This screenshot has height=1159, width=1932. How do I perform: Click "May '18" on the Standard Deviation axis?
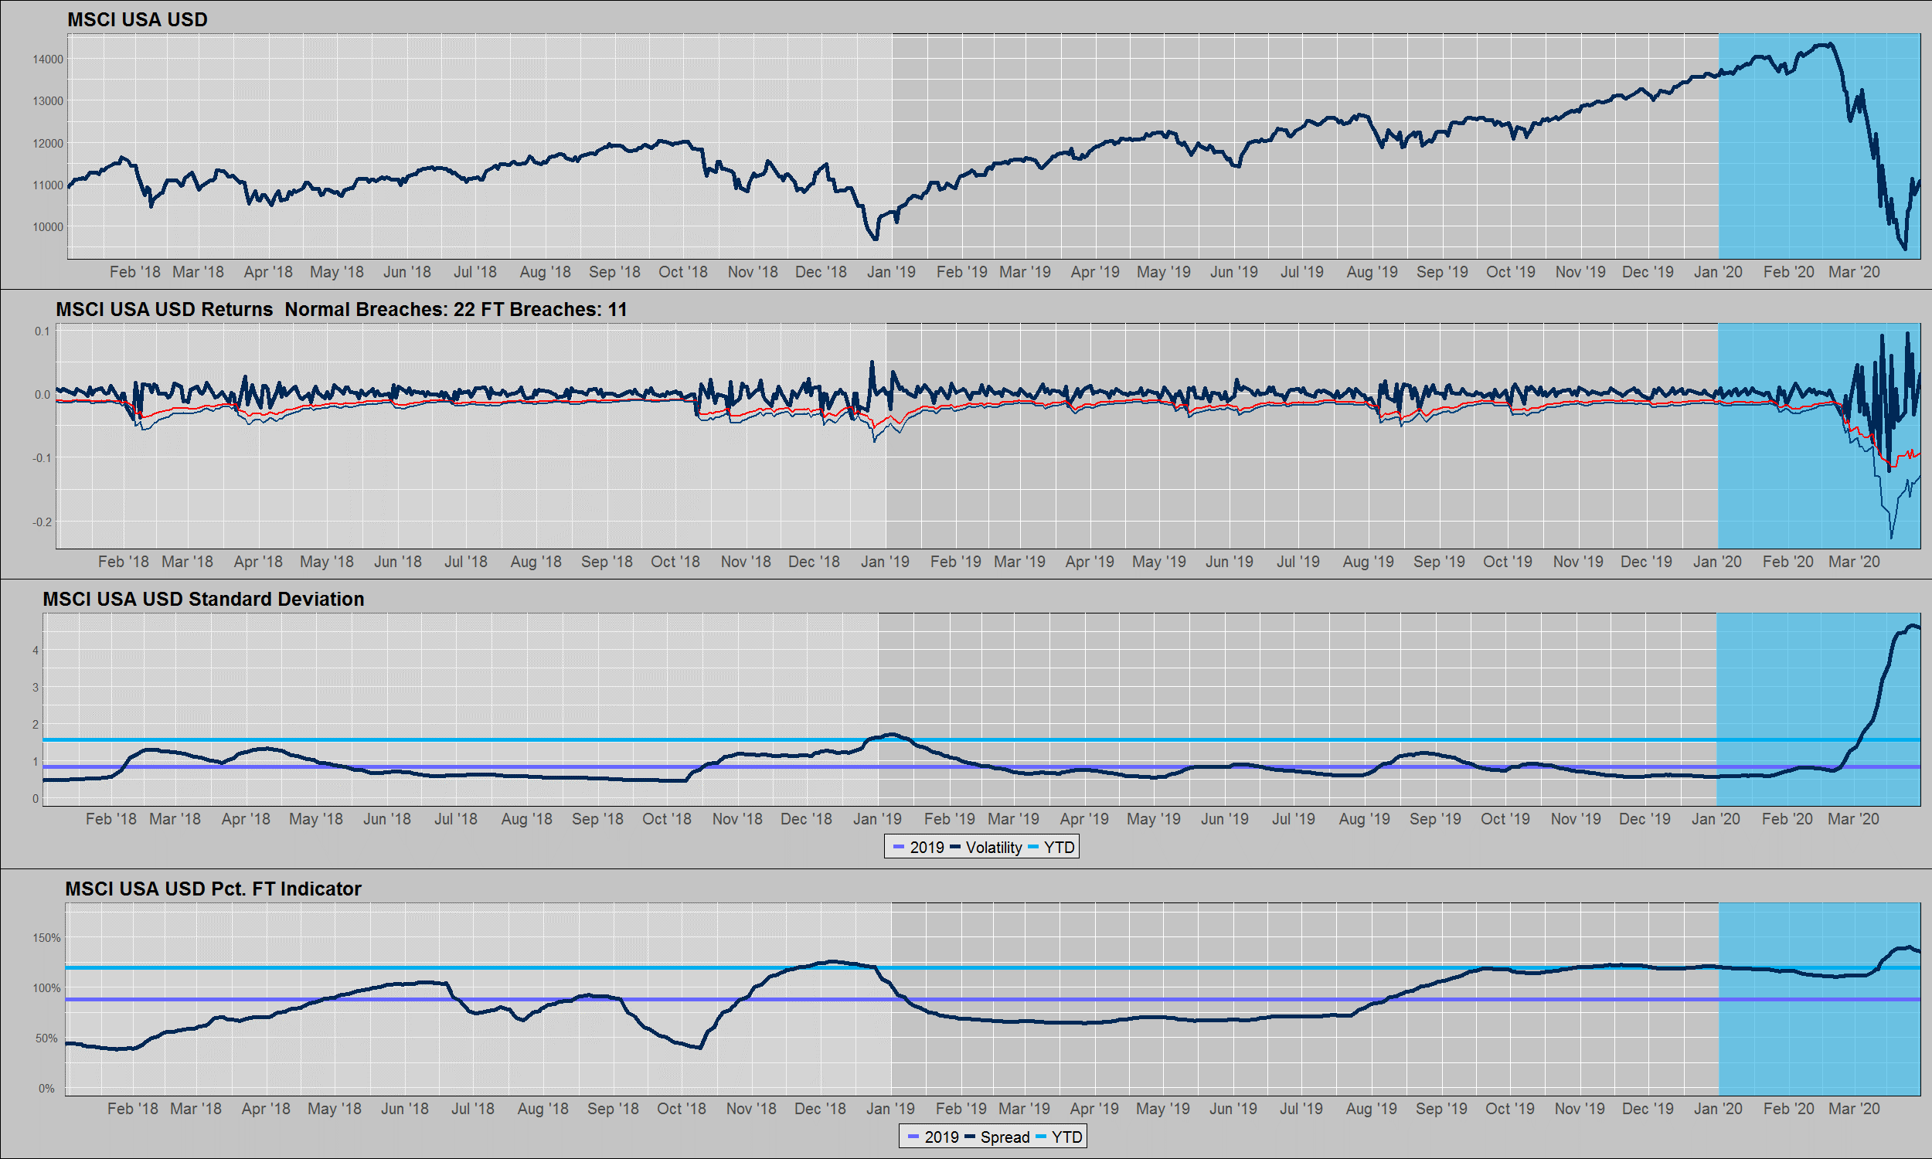(315, 819)
